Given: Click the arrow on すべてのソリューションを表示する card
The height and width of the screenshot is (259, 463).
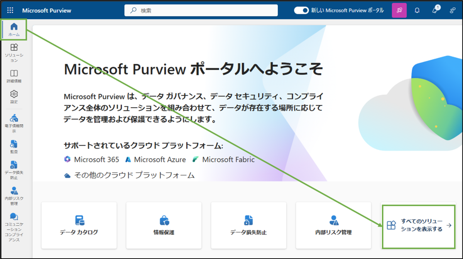Looking at the screenshot, I should coord(449,226).
